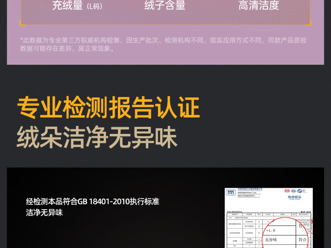Select the 充绒量 (L码) label

[77, 6]
